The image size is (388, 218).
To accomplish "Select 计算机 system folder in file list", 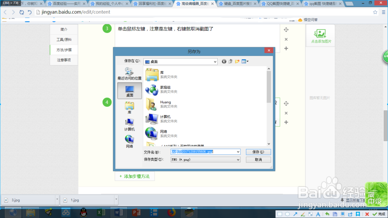I will pyautogui.click(x=161, y=119).
